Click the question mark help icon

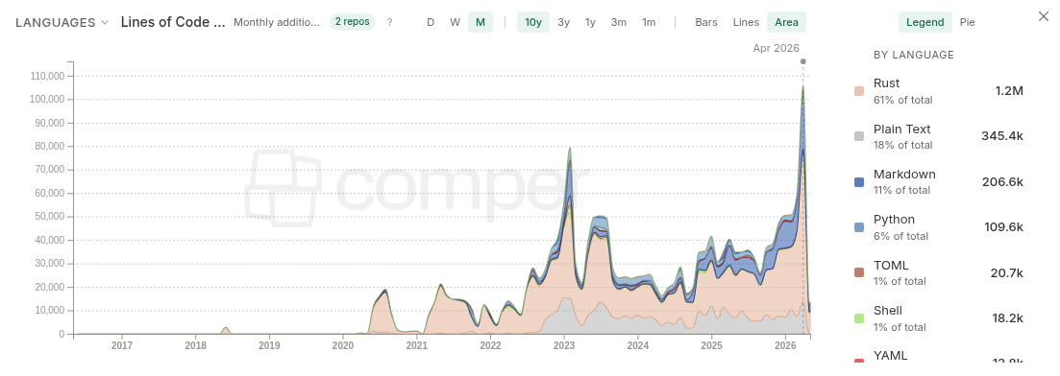[x=389, y=22]
